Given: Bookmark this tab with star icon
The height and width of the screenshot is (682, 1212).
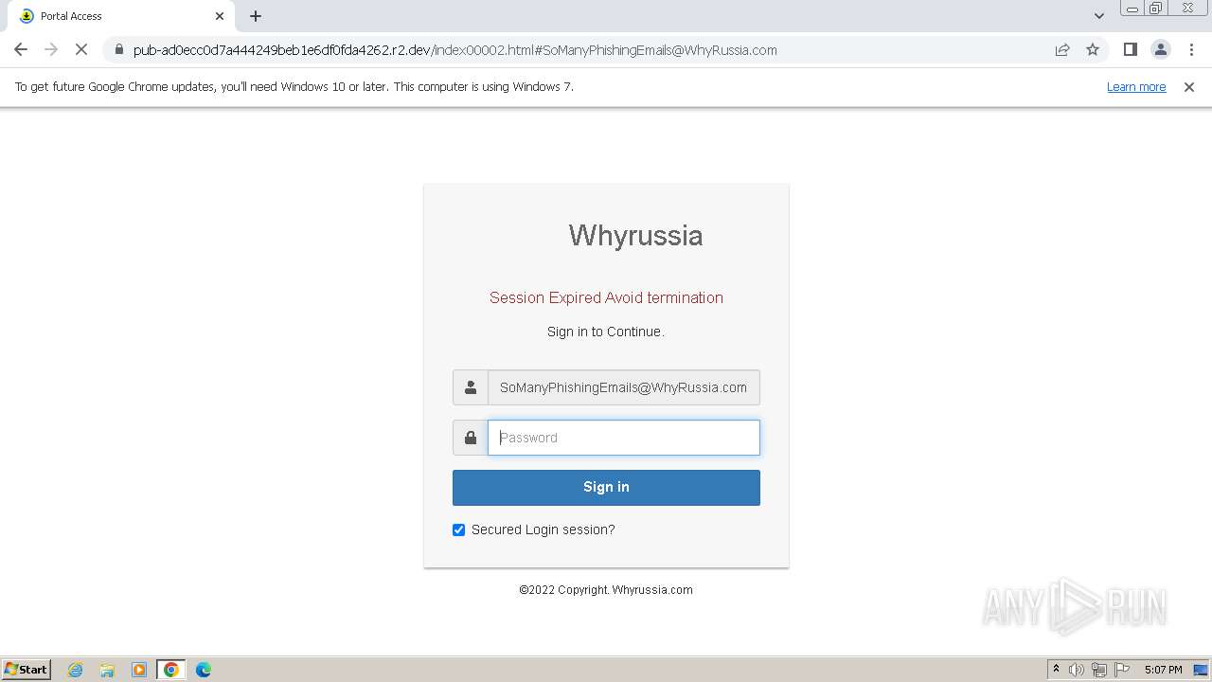Looking at the screenshot, I should 1093,50.
